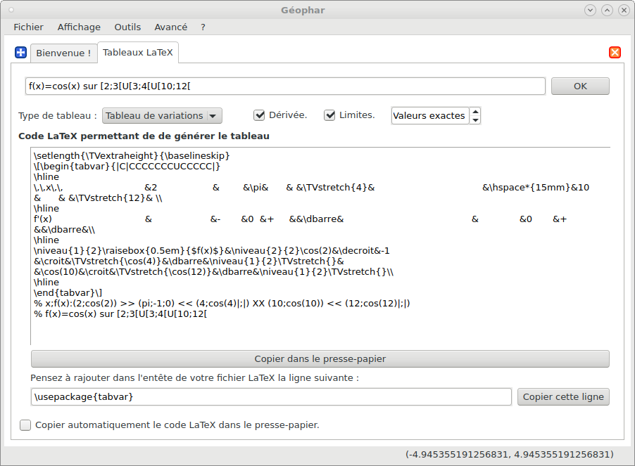Click the \setlength{\TVextraheight}{\baselineskip} line

pyautogui.click(x=132, y=155)
